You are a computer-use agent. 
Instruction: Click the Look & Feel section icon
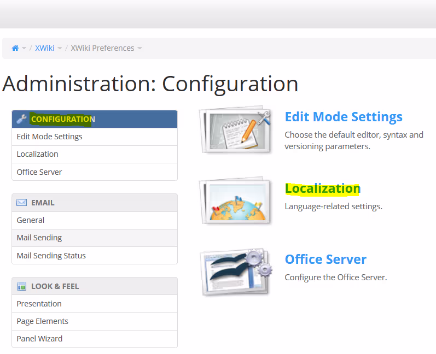pyautogui.click(x=21, y=286)
